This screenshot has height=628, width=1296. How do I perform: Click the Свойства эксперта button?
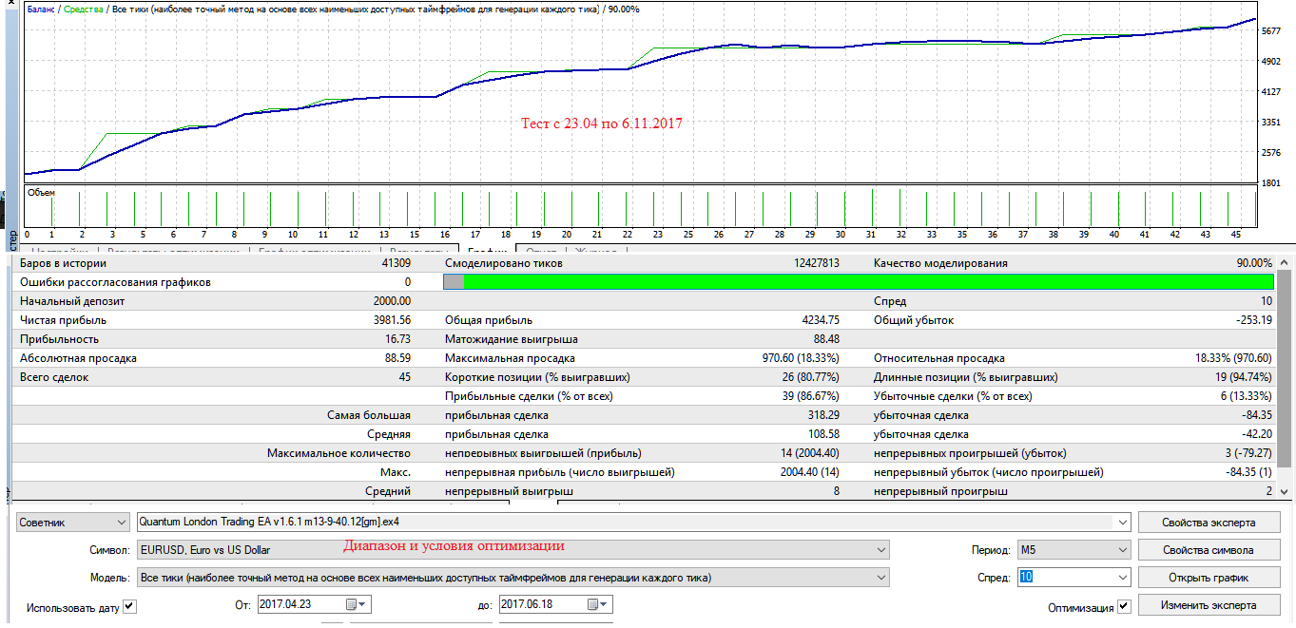pos(1209,523)
